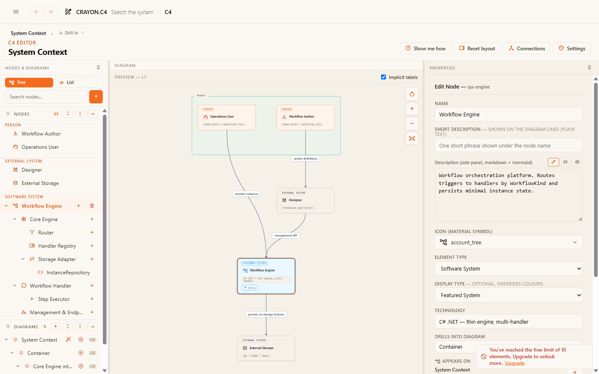Open the Icon account_tree dropdown
599x374 pixels.
(508, 242)
